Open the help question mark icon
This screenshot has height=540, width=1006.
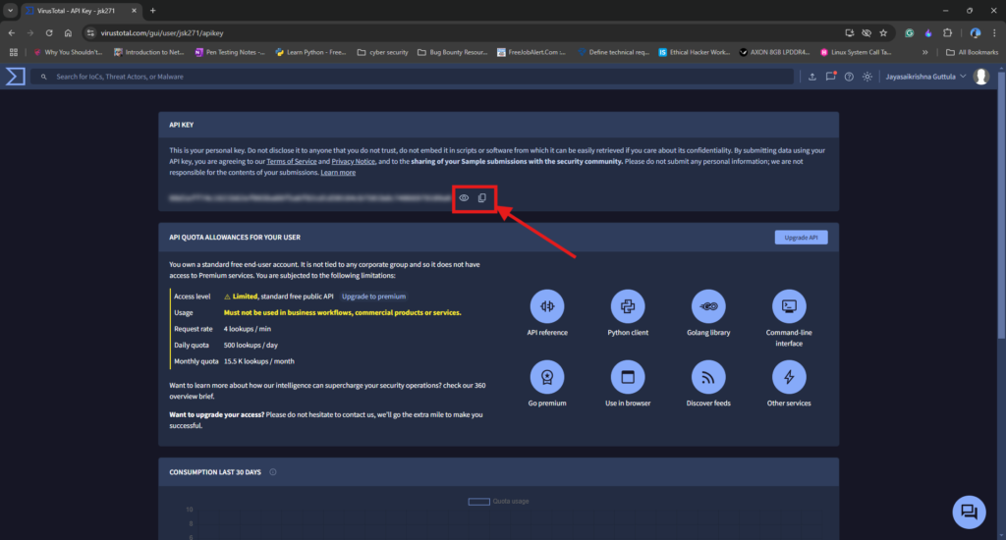pyautogui.click(x=849, y=77)
